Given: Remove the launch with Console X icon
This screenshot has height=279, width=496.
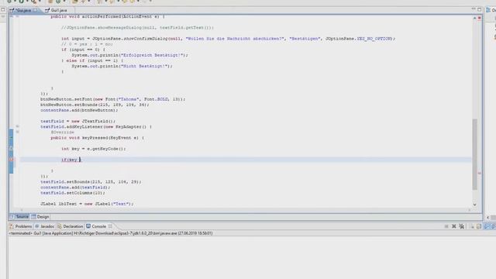Looking at the screenshot, I should 454,226.
